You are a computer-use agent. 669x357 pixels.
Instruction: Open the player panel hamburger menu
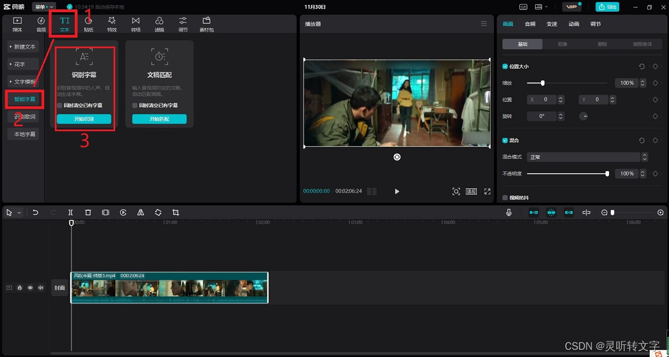point(483,24)
